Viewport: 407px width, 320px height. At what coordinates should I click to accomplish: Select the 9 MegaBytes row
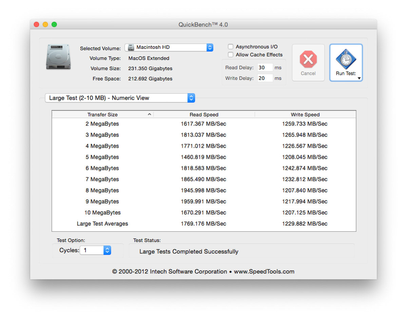coord(204,201)
